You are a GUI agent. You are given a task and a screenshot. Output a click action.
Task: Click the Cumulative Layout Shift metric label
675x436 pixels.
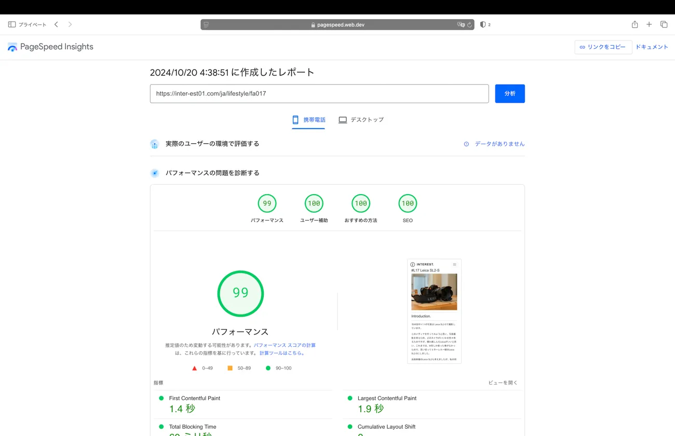pyautogui.click(x=386, y=427)
